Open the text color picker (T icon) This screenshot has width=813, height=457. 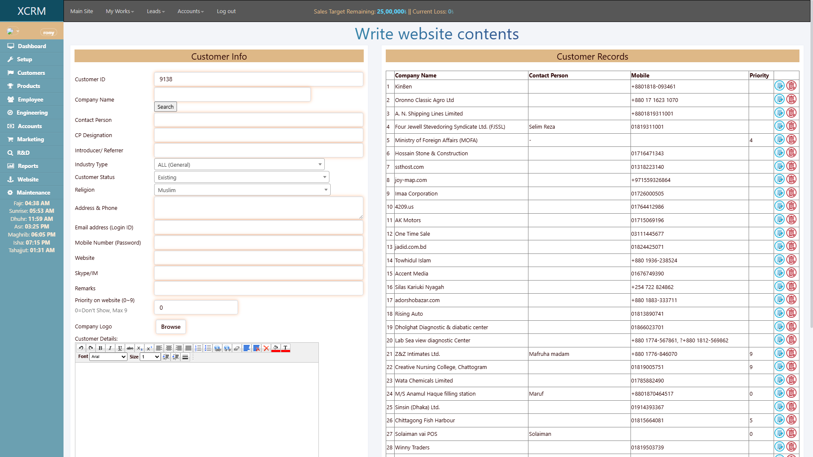click(x=285, y=348)
